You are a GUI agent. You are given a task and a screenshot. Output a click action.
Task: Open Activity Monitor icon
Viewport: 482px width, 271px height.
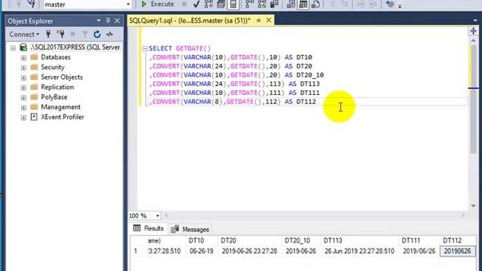pyautogui.click(x=109, y=34)
